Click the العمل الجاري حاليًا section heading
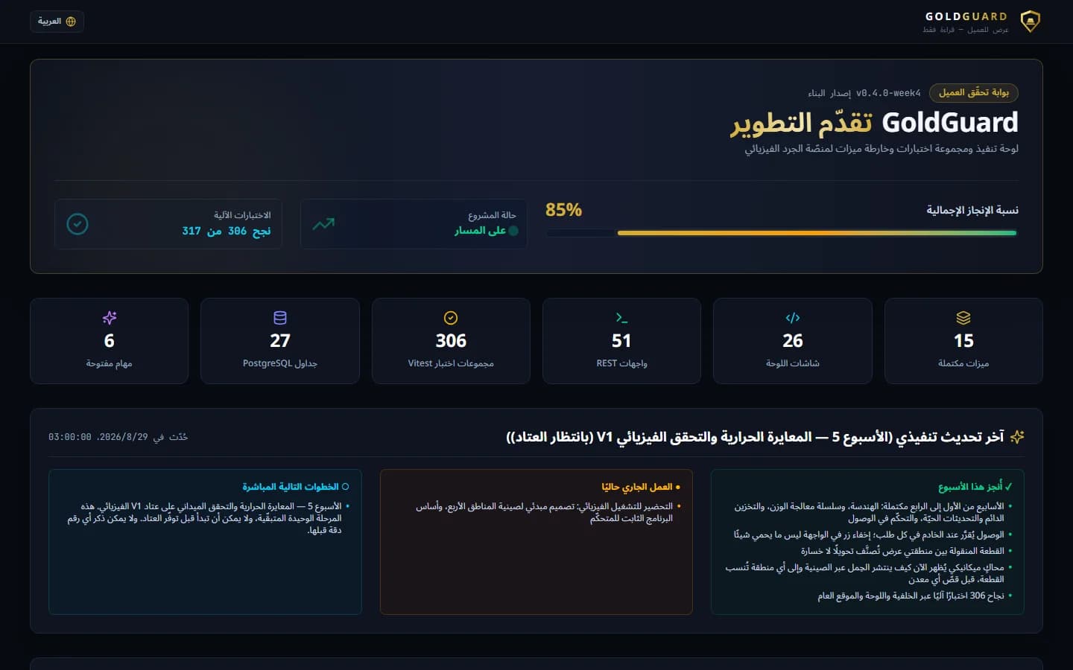This screenshot has height=670, width=1073. (641, 487)
